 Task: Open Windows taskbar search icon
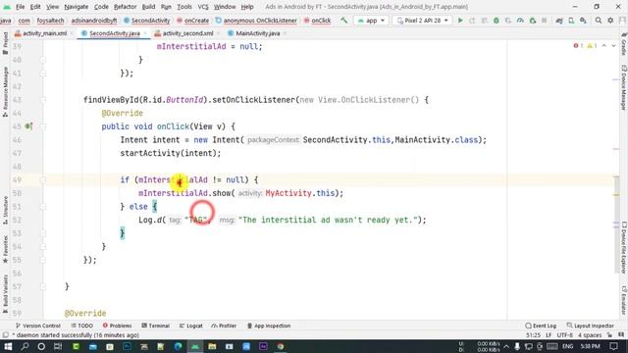tap(25, 346)
